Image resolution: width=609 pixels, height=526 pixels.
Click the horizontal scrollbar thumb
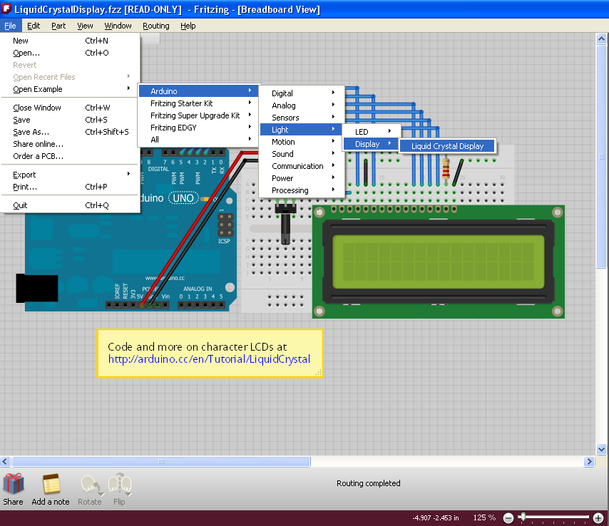coord(160,462)
